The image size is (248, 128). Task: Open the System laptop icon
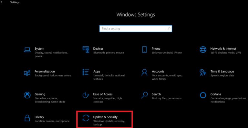tap(27, 50)
